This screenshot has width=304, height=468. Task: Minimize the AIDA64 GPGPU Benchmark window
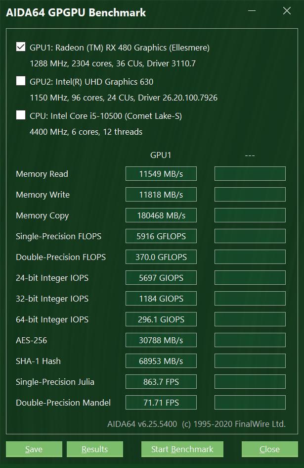coord(252,11)
